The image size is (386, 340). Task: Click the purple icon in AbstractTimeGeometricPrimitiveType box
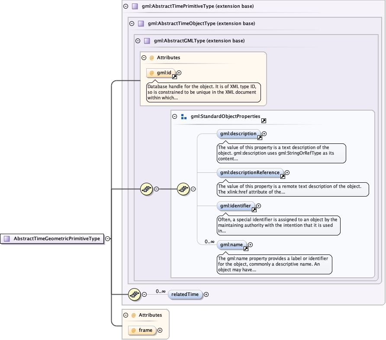click(7, 239)
